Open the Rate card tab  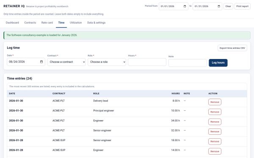pyautogui.click(x=47, y=23)
